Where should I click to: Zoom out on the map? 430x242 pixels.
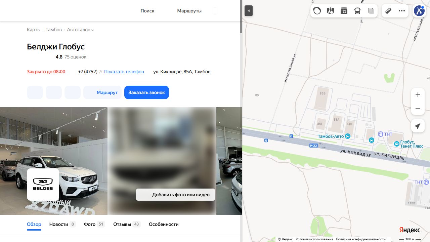[x=418, y=108]
